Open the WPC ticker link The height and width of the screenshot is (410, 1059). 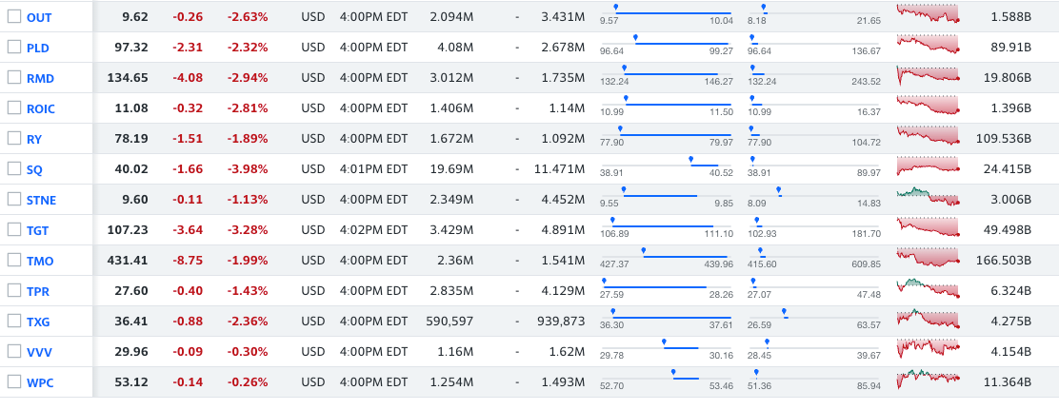pyautogui.click(x=40, y=383)
